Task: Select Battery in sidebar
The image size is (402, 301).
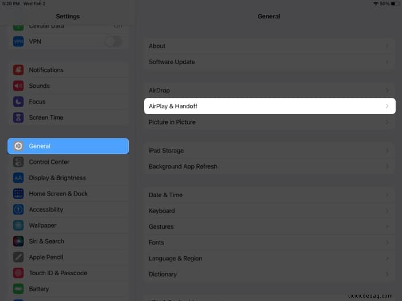Action: point(68,289)
